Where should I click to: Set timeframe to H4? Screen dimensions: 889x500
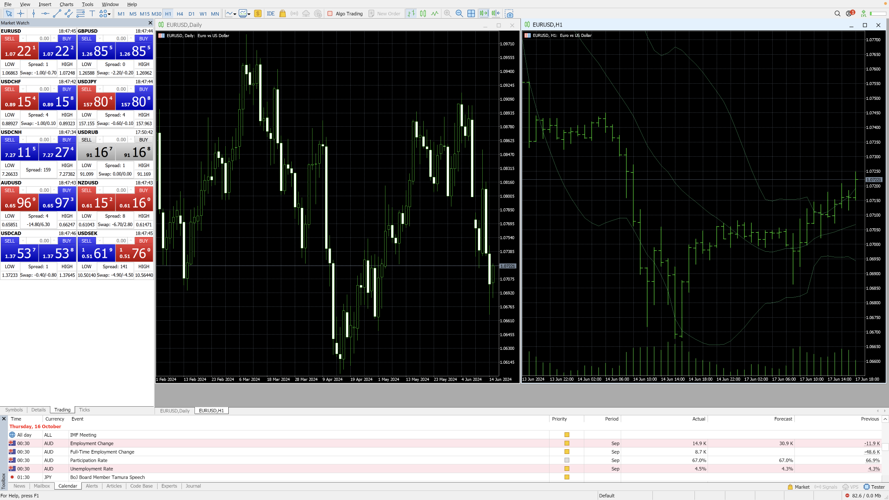(x=180, y=14)
